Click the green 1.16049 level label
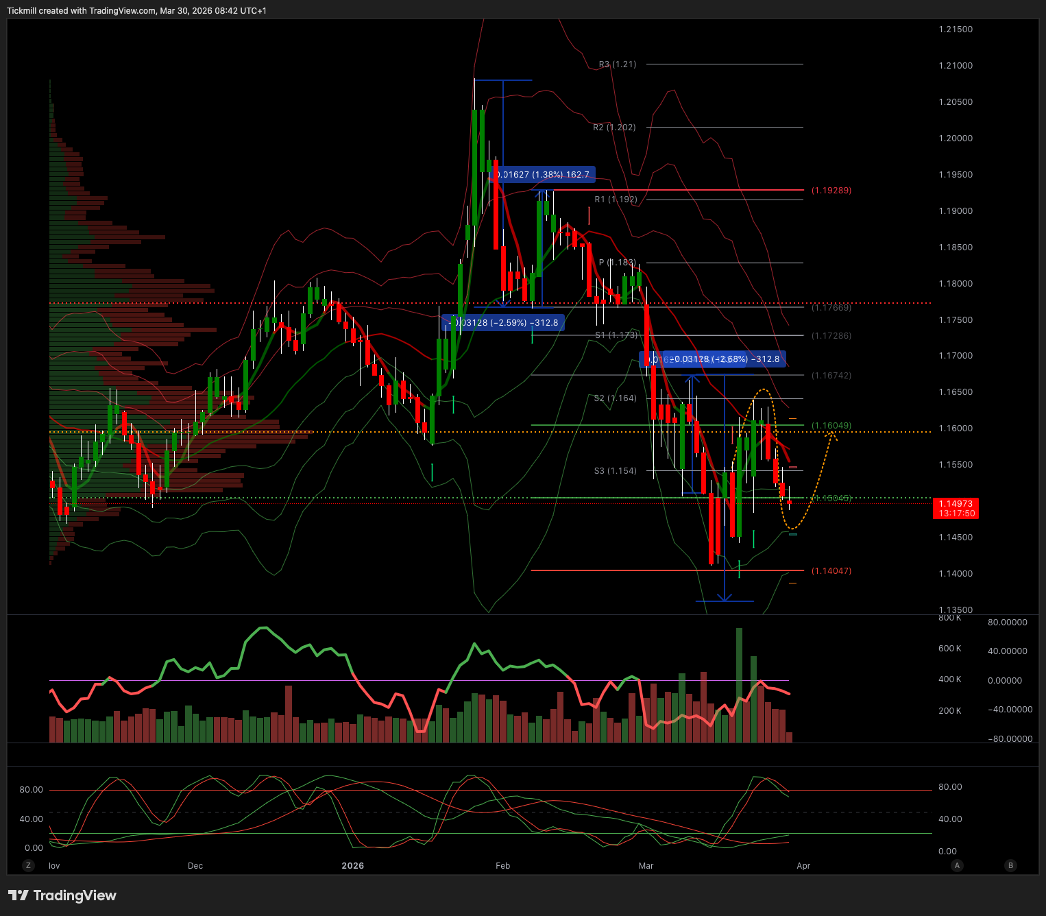 831,426
